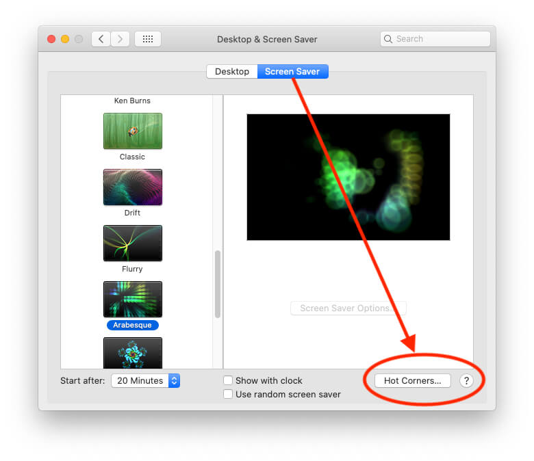Pick the Flurry screen saver thumbnail
534x461 pixels.
tap(133, 243)
